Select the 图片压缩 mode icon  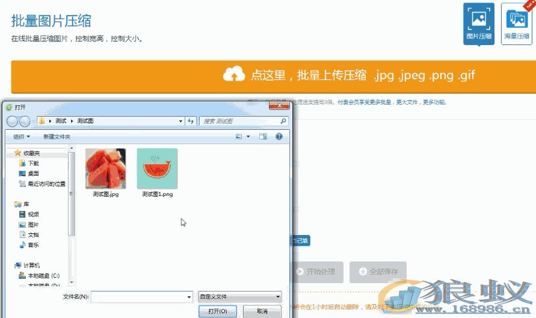pos(479,23)
